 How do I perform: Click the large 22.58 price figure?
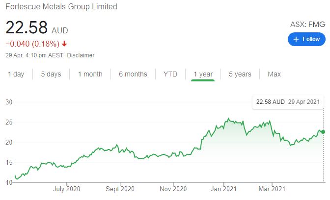pyautogui.click(x=26, y=27)
